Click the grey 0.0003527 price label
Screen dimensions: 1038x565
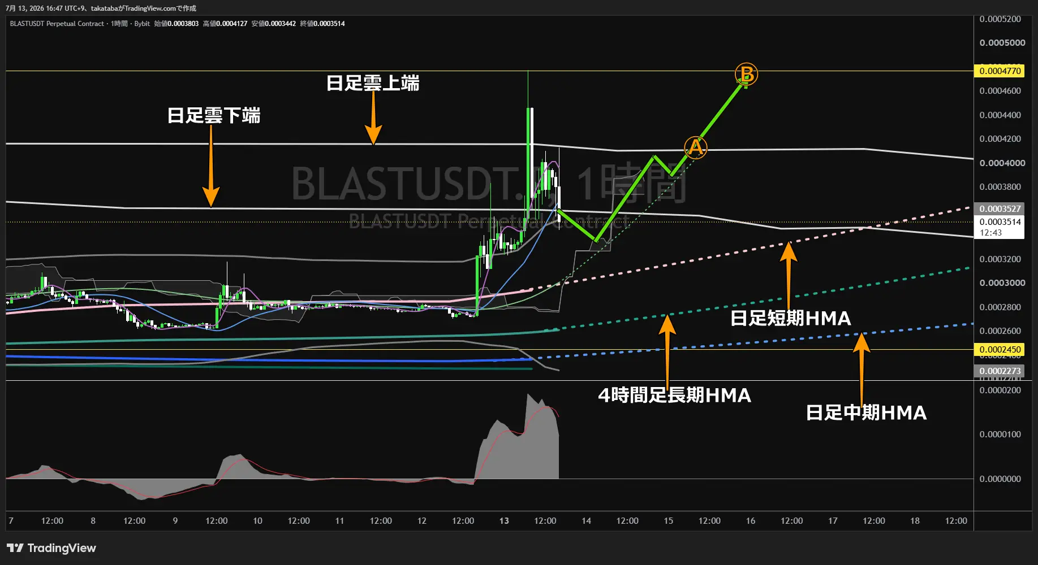coord(1000,208)
